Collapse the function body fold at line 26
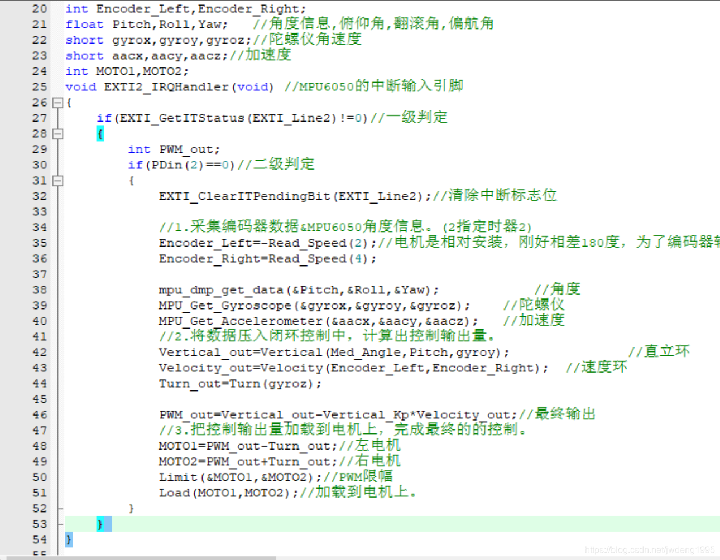 [x=57, y=103]
